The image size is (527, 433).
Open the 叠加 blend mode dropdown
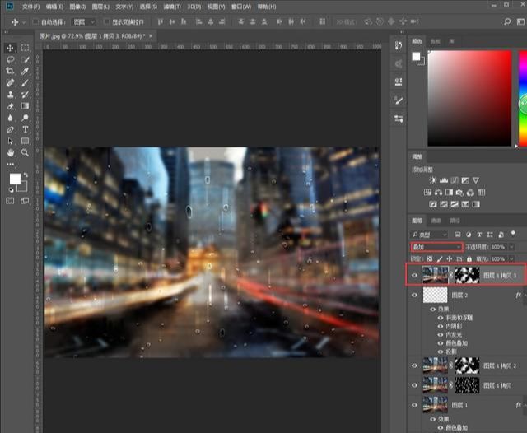[x=436, y=247]
